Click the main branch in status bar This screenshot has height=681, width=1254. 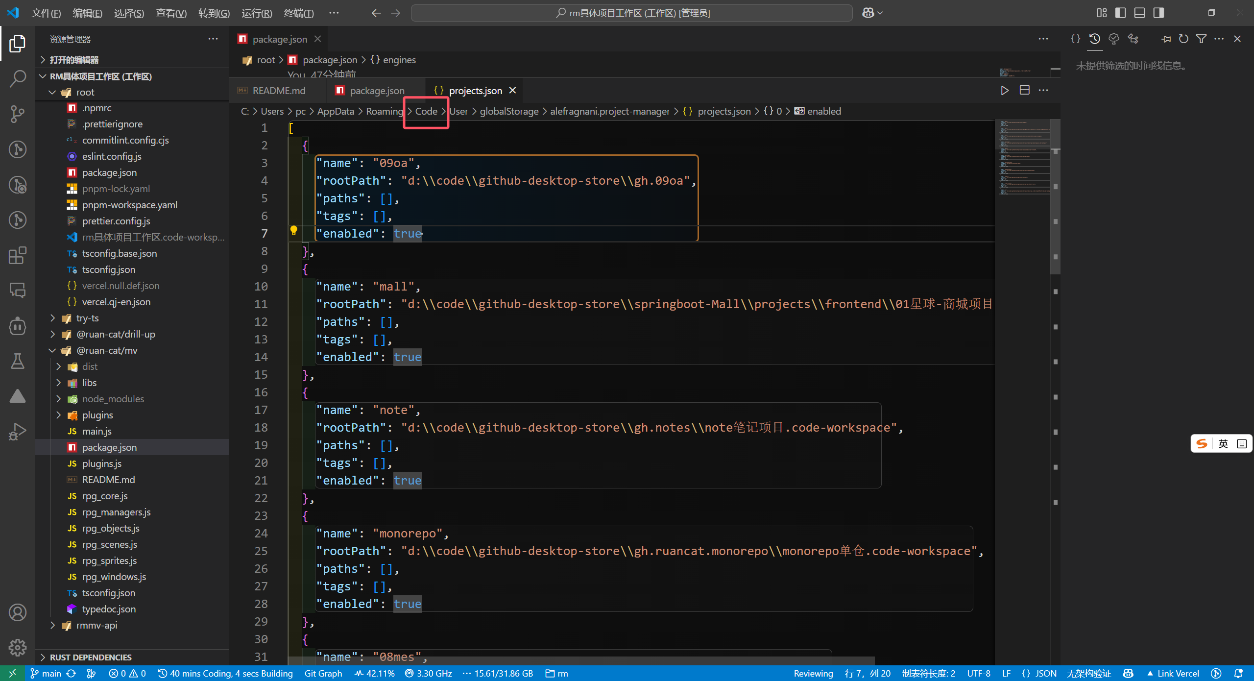point(46,673)
